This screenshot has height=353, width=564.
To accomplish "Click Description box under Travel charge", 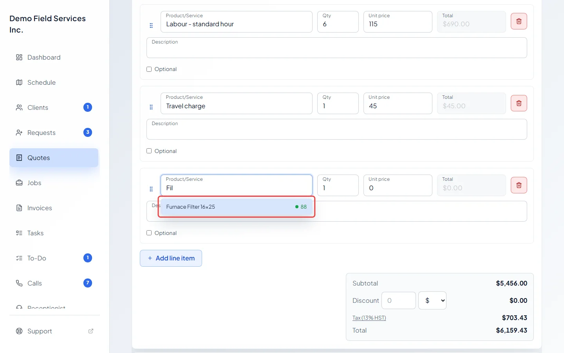I will (x=337, y=129).
